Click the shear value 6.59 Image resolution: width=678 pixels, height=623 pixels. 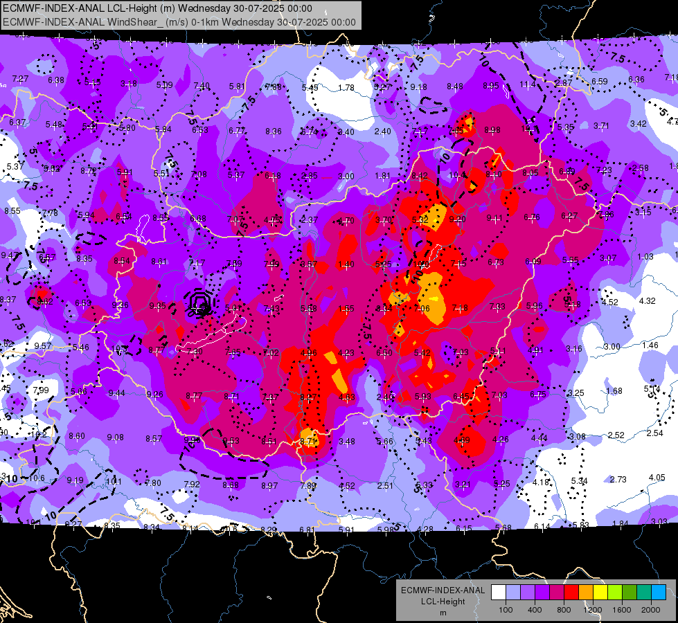pos(600,81)
